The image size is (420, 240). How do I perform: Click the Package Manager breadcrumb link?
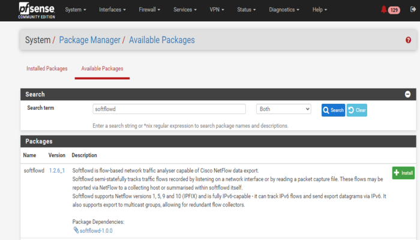click(90, 40)
